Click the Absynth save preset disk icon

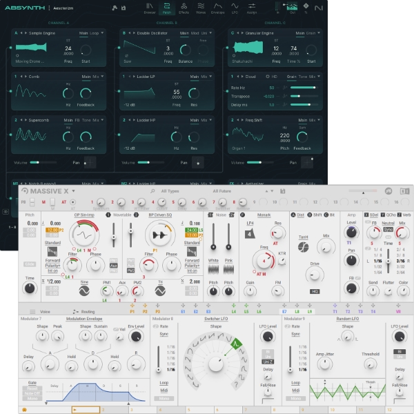(124, 8)
